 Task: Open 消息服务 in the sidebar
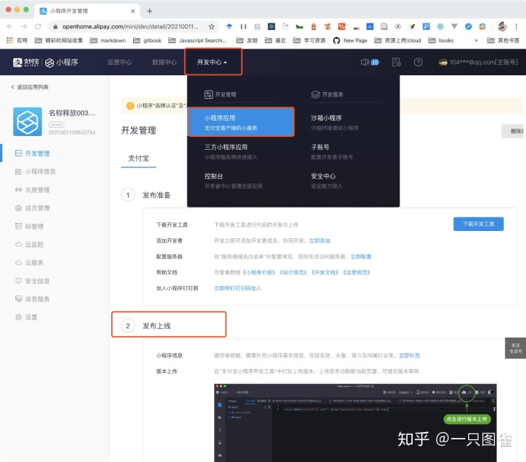tap(33, 299)
